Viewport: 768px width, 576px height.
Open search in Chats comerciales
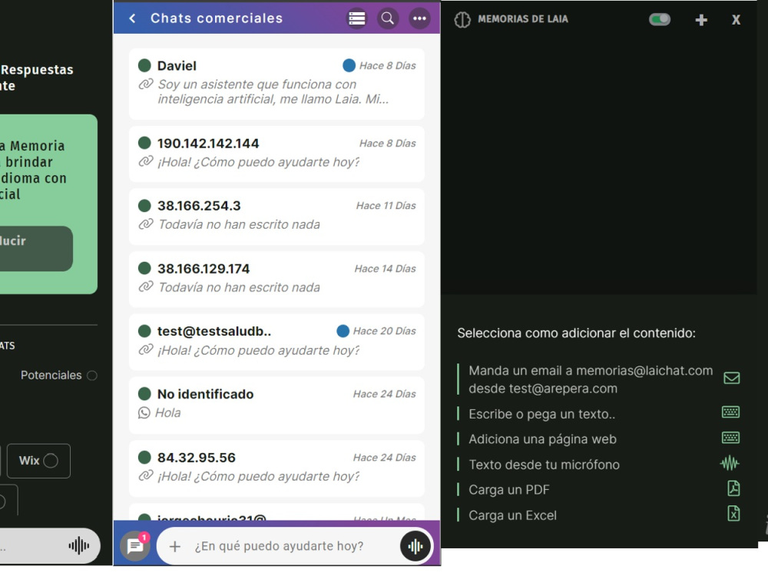[387, 18]
